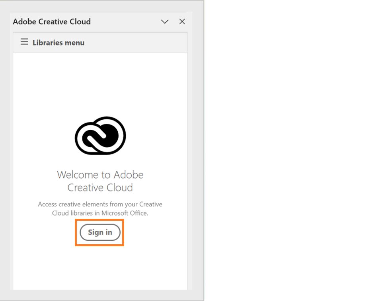
Task: Click the highlighted Sign in button
Action: (x=99, y=232)
